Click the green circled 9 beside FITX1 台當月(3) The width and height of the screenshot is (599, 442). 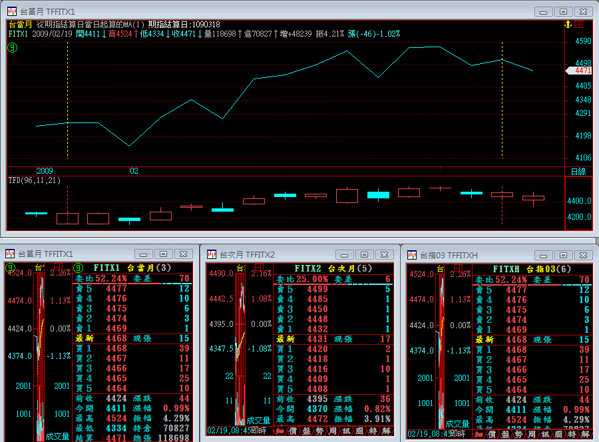coord(78,268)
